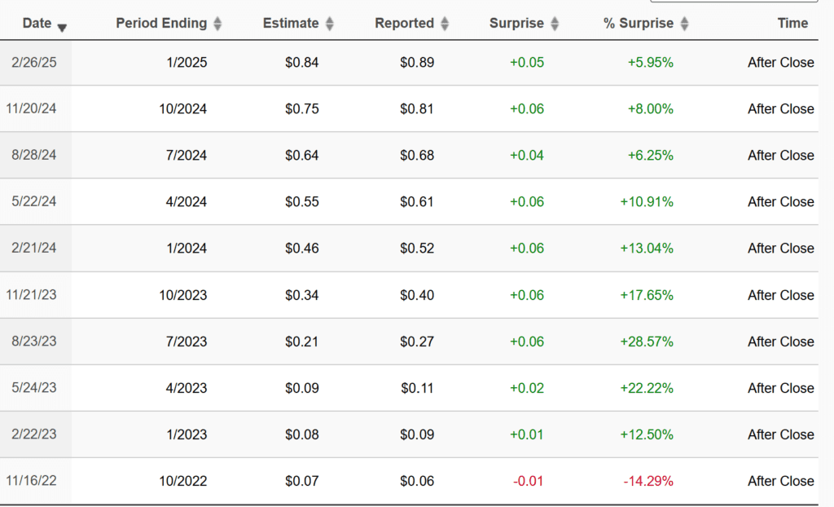Viewport: 834px width, 507px height.
Task: Click the $0.46 estimate value
Action: tap(301, 248)
